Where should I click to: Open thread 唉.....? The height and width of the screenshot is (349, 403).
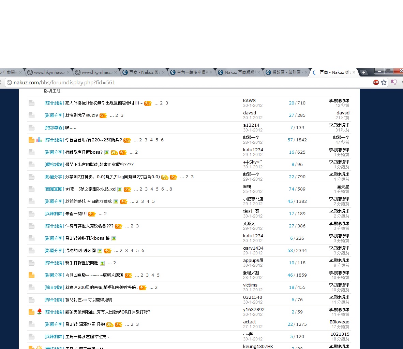[71, 128]
